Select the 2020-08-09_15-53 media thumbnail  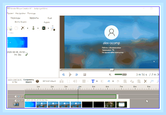[17, 42]
